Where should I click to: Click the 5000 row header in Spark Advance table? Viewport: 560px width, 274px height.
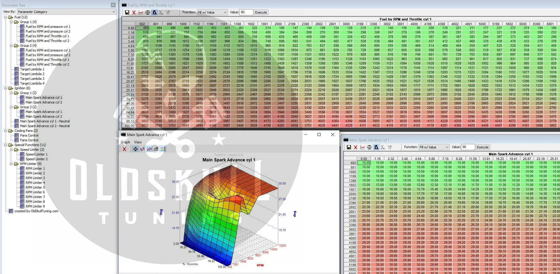[x=350, y=260]
